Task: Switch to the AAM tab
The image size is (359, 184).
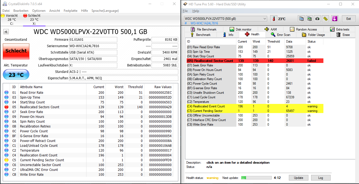Action: tap(271, 29)
